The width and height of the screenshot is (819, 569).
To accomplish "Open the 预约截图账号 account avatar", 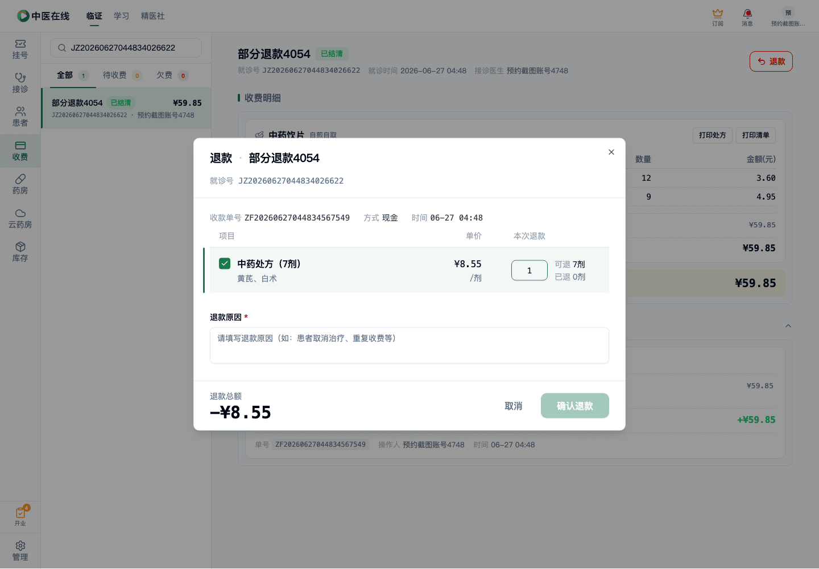I will [x=788, y=13].
